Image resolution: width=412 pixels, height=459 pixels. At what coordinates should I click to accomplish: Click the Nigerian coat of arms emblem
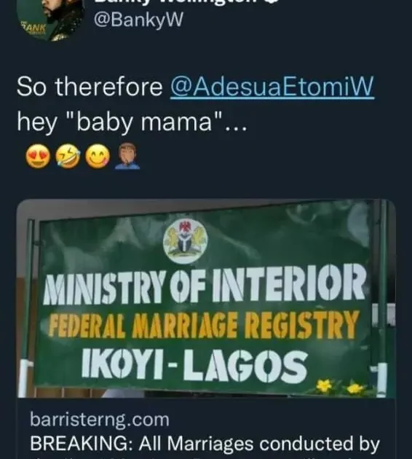point(186,241)
